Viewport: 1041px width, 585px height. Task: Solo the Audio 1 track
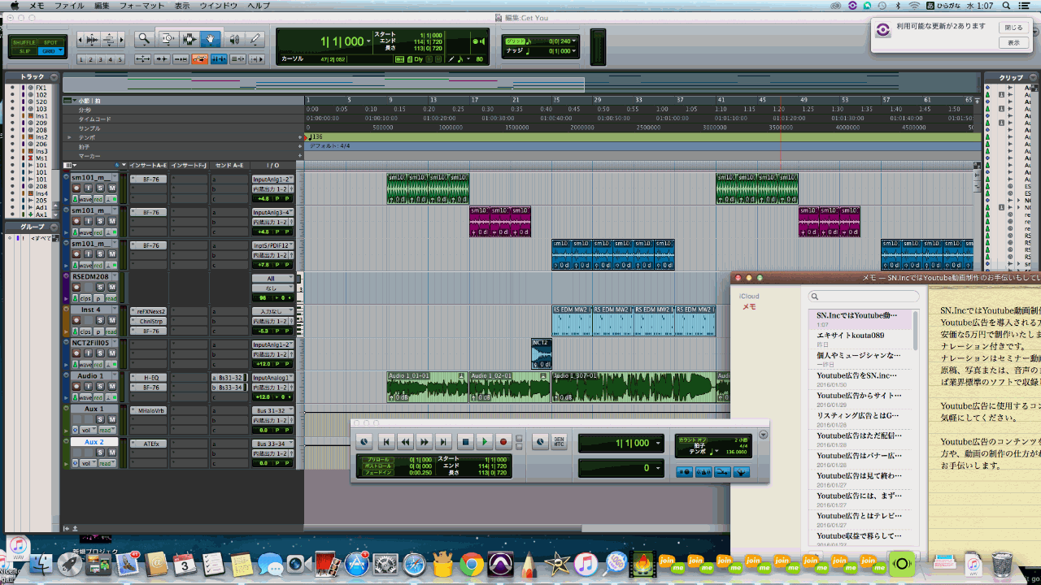click(100, 387)
